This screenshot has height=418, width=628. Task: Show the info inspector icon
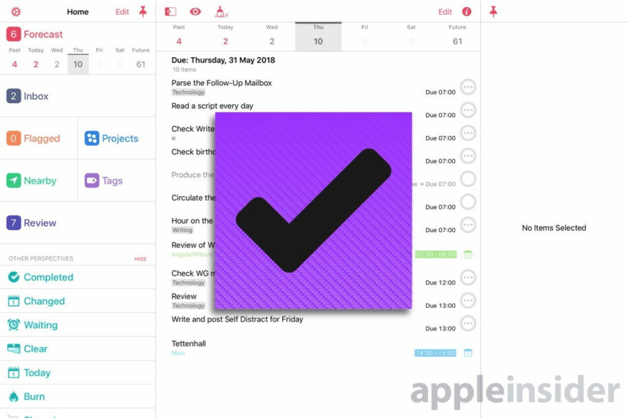pyautogui.click(x=467, y=12)
